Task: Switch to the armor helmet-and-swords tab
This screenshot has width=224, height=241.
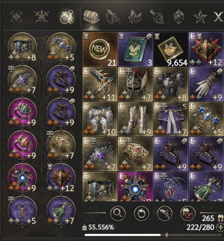Action: (x=42, y=17)
